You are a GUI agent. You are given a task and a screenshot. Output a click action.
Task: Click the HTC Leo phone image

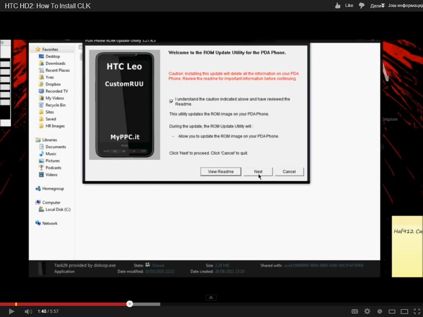pyautogui.click(x=125, y=104)
